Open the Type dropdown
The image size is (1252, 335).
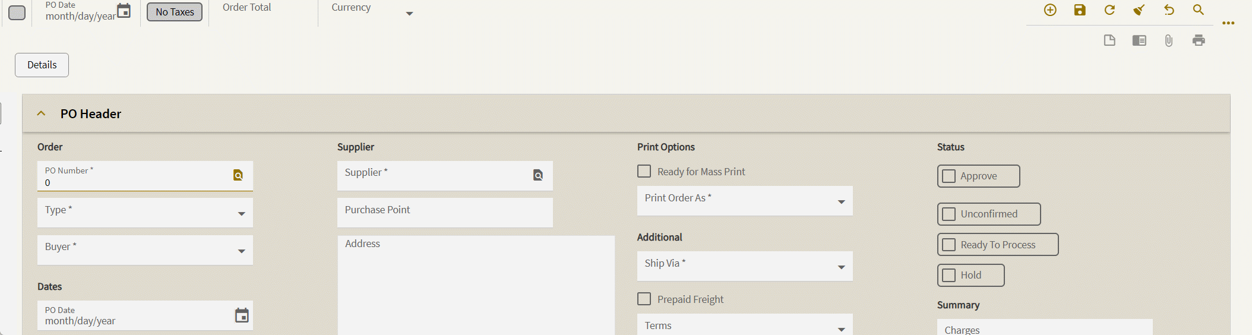click(x=241, y=214)
